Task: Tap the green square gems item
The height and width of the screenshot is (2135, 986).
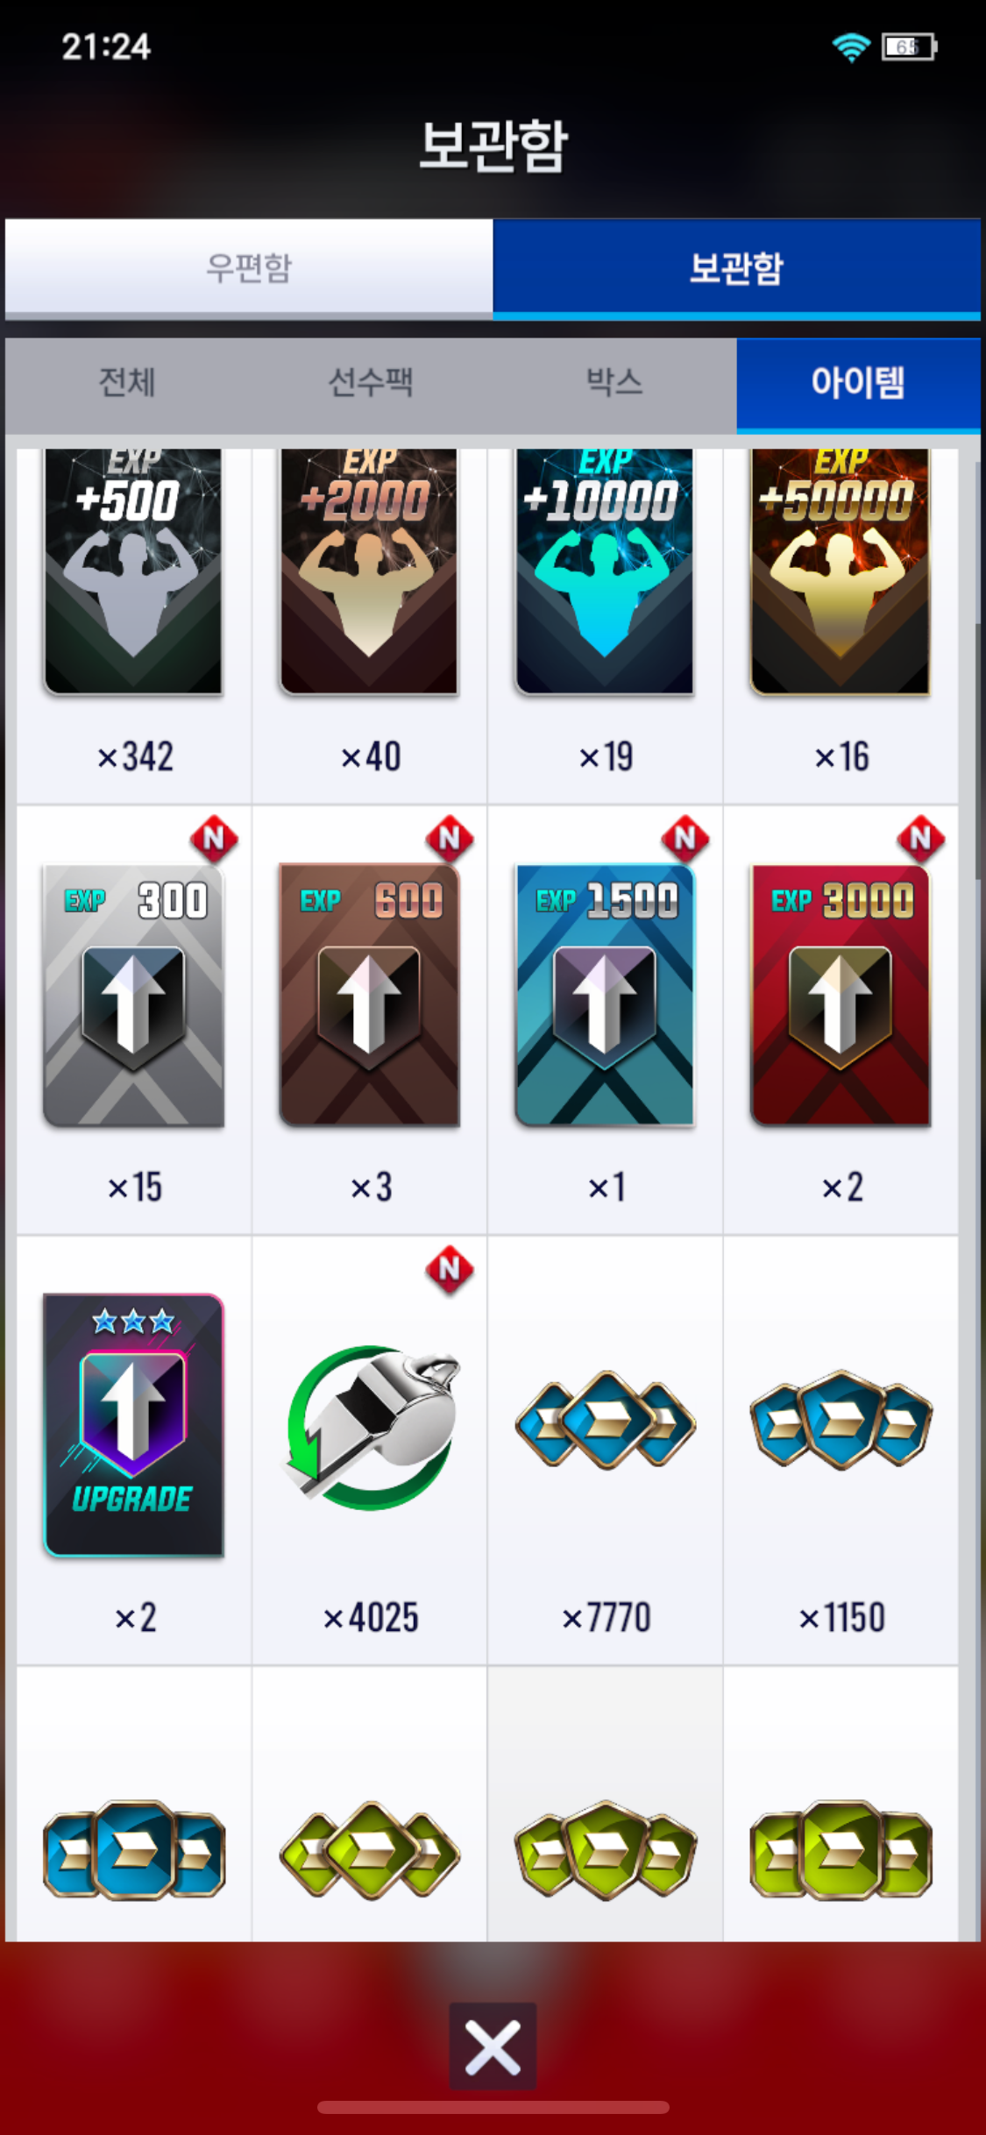Action: 841,1850
